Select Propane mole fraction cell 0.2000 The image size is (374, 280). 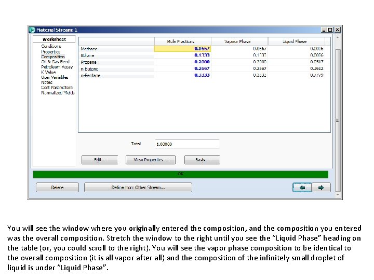click(x=183, y=62)
